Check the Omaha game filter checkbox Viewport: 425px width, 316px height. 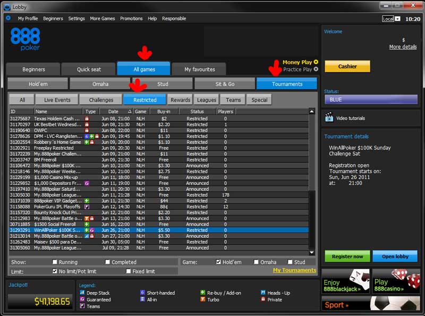pos(256,262)
